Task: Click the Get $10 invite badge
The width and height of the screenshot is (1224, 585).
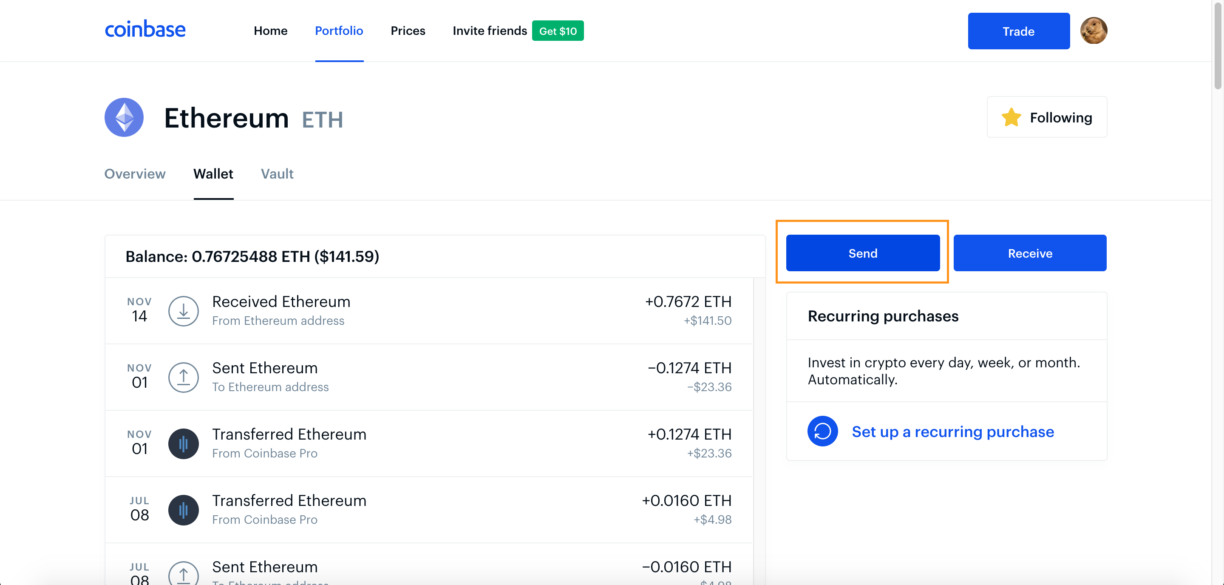Action: coord(558,31)
